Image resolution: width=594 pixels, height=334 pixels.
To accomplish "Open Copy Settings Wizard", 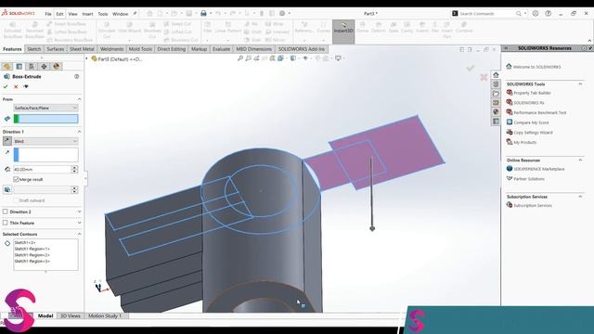I will coord(533,133).
